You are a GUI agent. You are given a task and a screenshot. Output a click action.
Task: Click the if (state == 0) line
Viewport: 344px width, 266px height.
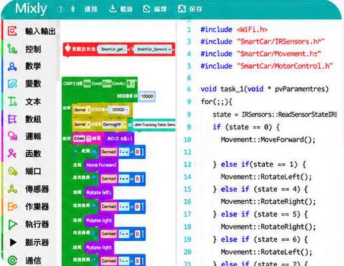(x=246, y=127)
